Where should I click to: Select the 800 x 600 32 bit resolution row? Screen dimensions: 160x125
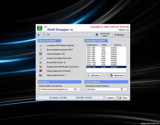click(106, 61)
